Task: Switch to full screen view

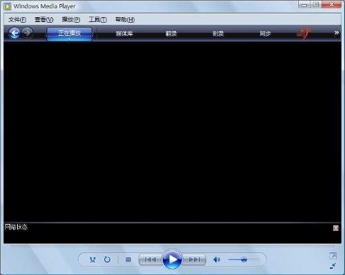Action: [333, 256]
